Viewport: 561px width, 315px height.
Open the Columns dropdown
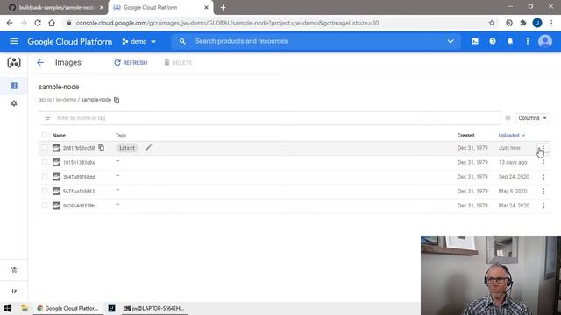point(532,118)
